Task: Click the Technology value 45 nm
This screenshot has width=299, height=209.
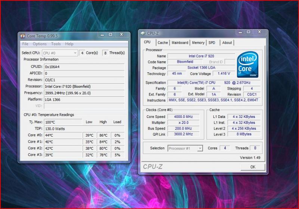Action: [x=177, y=74]
